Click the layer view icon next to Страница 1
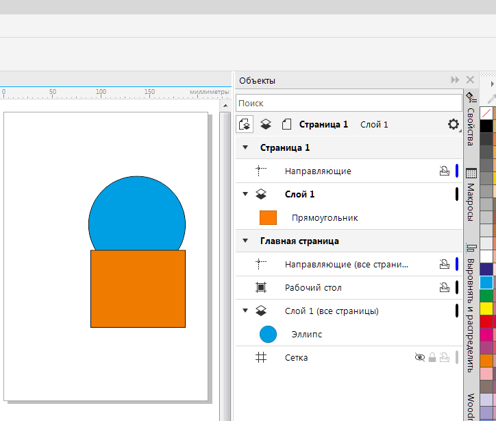Screen dimensions: 496x421 tap(266, 124)
